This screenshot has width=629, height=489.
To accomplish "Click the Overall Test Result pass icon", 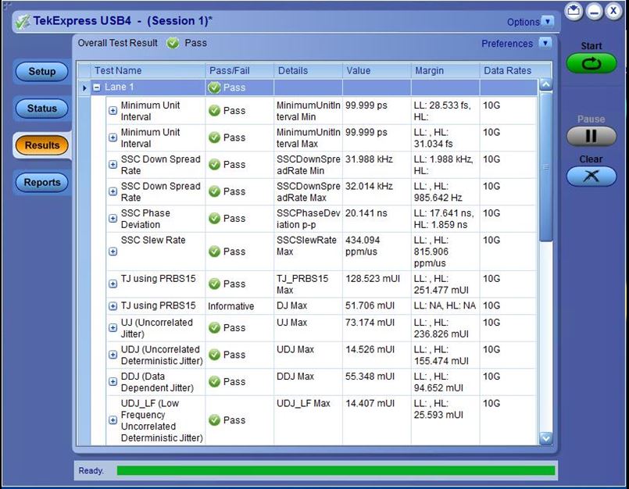I will pos(173,44).
